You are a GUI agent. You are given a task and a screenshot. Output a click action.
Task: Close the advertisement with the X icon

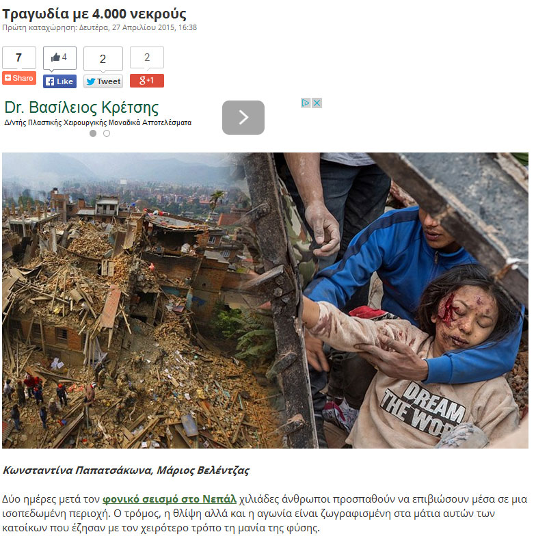point(317,103)
